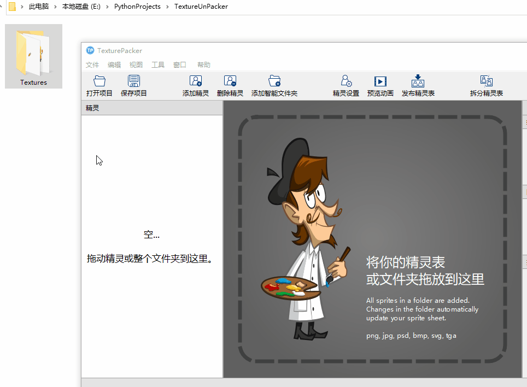Add sprites using 添加精灵 icon

click(x=196, y=86)
